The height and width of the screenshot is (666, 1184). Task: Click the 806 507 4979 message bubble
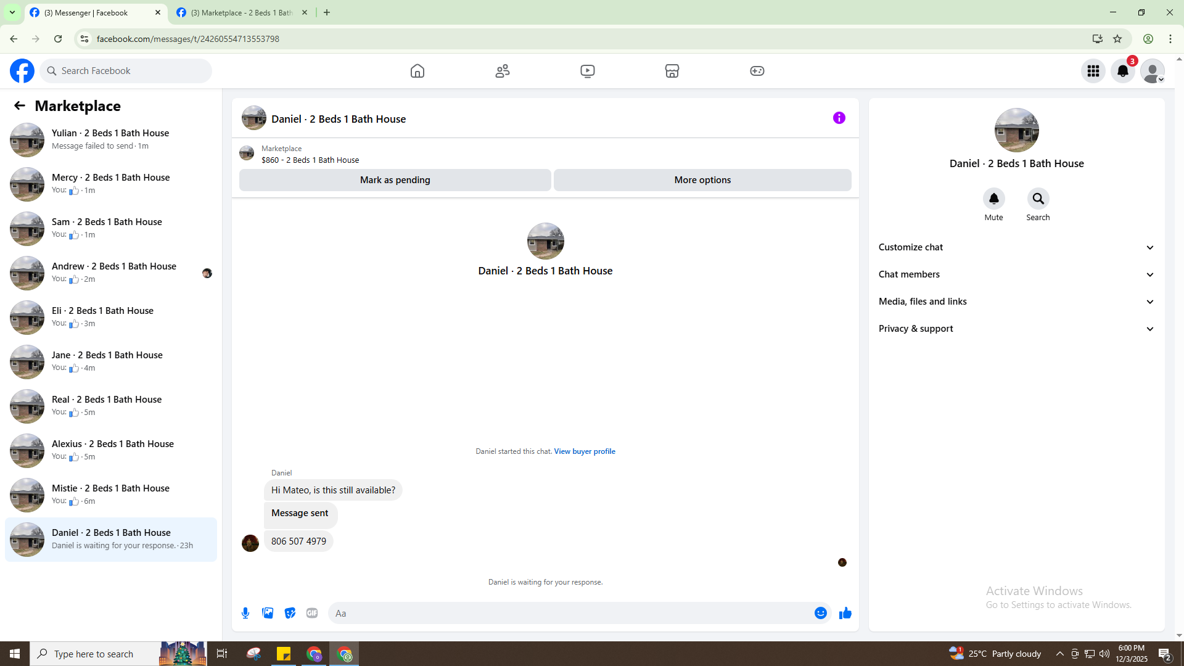298,541
